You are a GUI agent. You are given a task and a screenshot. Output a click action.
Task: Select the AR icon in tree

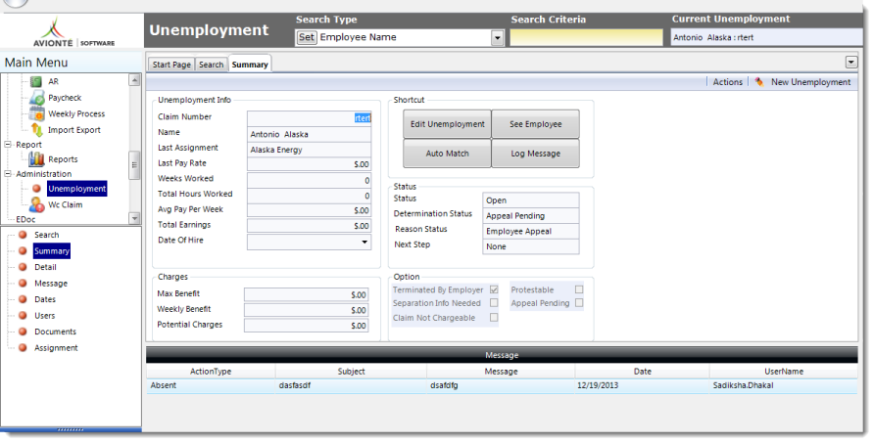tap(36, 82)
